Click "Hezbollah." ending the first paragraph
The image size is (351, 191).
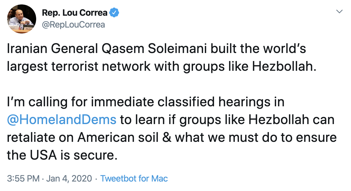[x=284, y=67]
